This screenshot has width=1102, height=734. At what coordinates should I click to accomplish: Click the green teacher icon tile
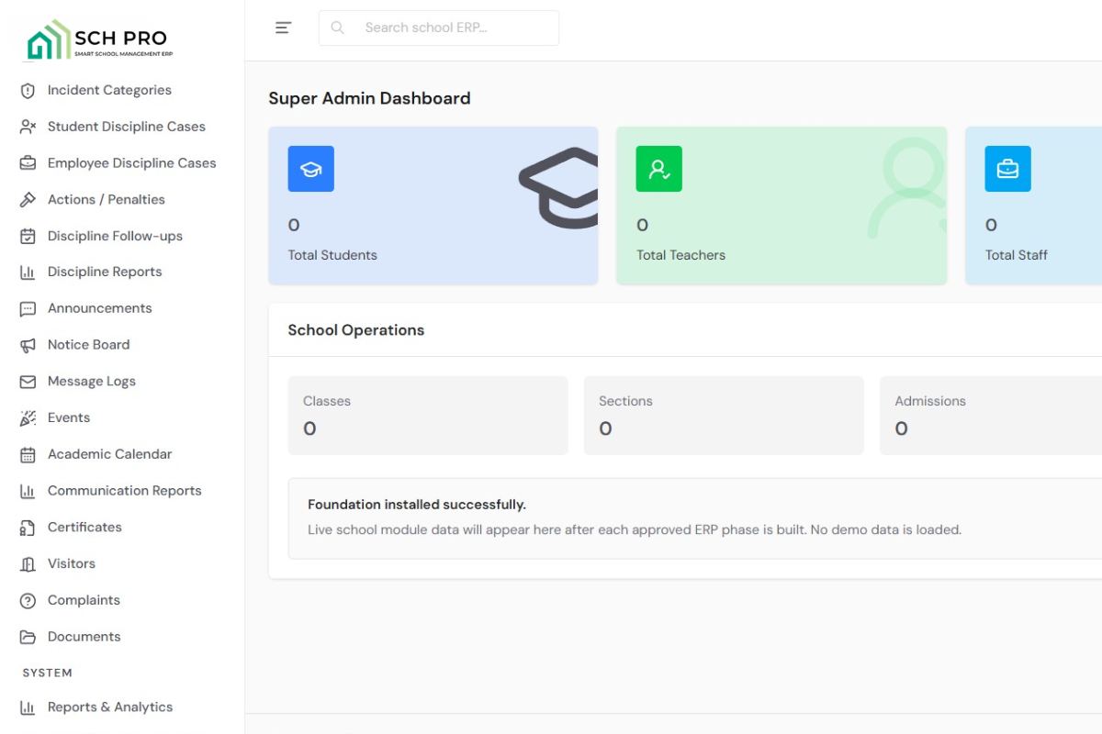point(659,169)
